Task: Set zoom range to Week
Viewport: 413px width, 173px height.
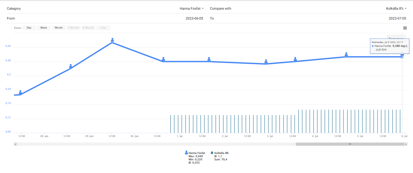Action: click(x=44, y=28)
